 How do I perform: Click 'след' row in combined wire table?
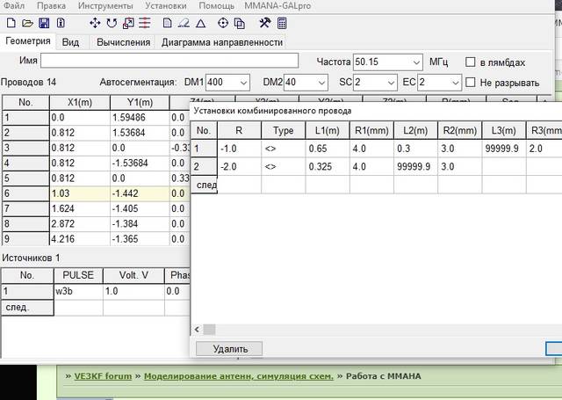coord(204,185)
